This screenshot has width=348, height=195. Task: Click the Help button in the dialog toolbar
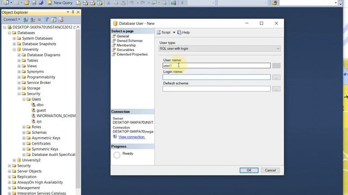point(184,32)
